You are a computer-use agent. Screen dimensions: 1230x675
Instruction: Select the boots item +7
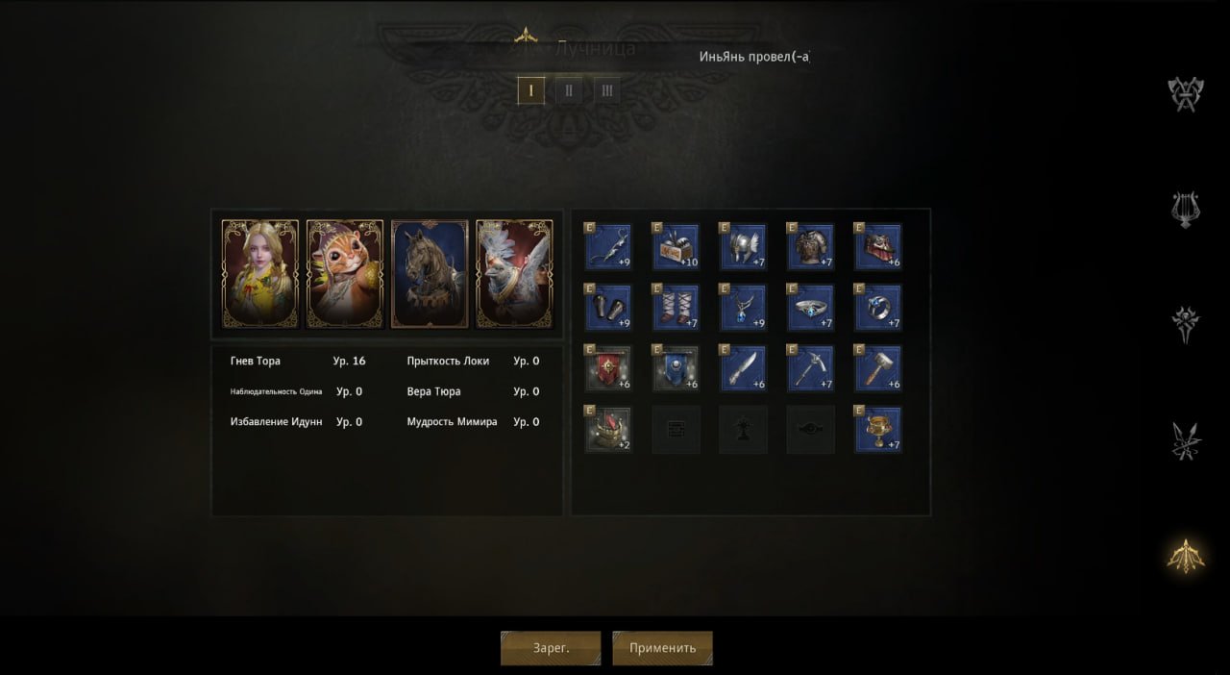[676, 308]
